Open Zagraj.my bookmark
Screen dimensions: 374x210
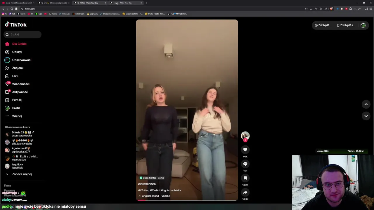(92, 14)
